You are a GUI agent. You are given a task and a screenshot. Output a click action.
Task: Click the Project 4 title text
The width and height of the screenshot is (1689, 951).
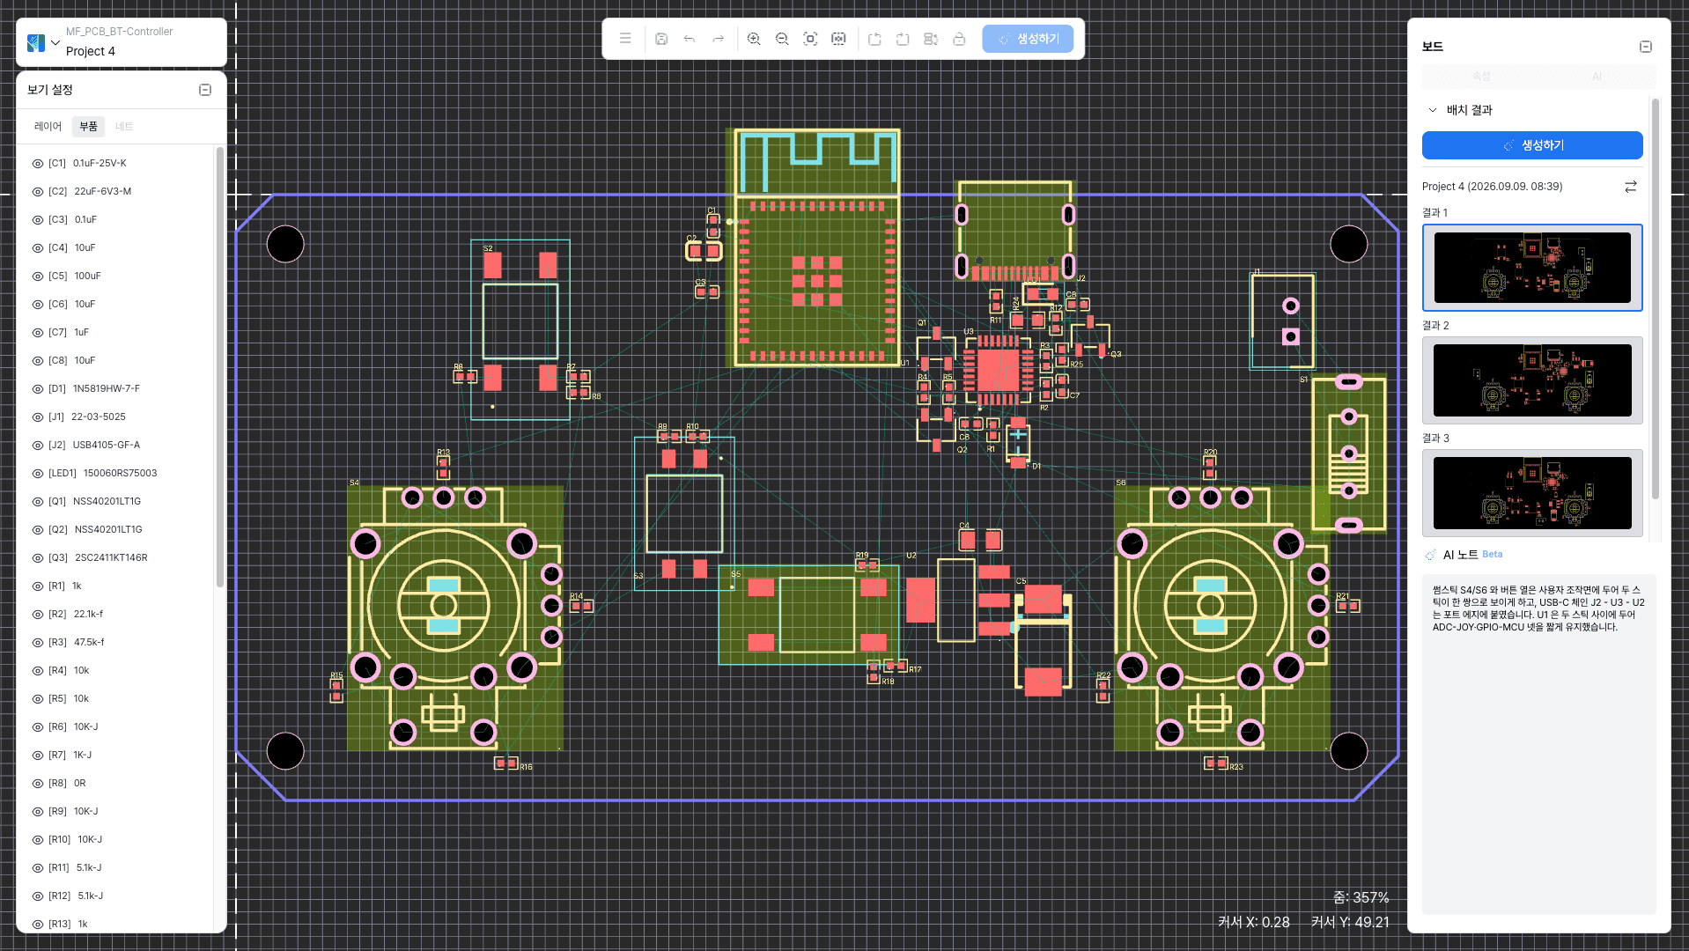click(91, 51)
